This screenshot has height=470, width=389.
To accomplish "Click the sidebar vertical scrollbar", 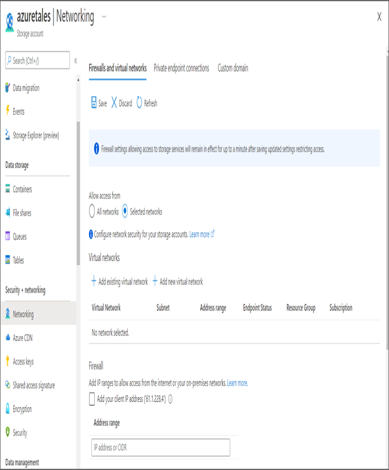I will [78, 193].
